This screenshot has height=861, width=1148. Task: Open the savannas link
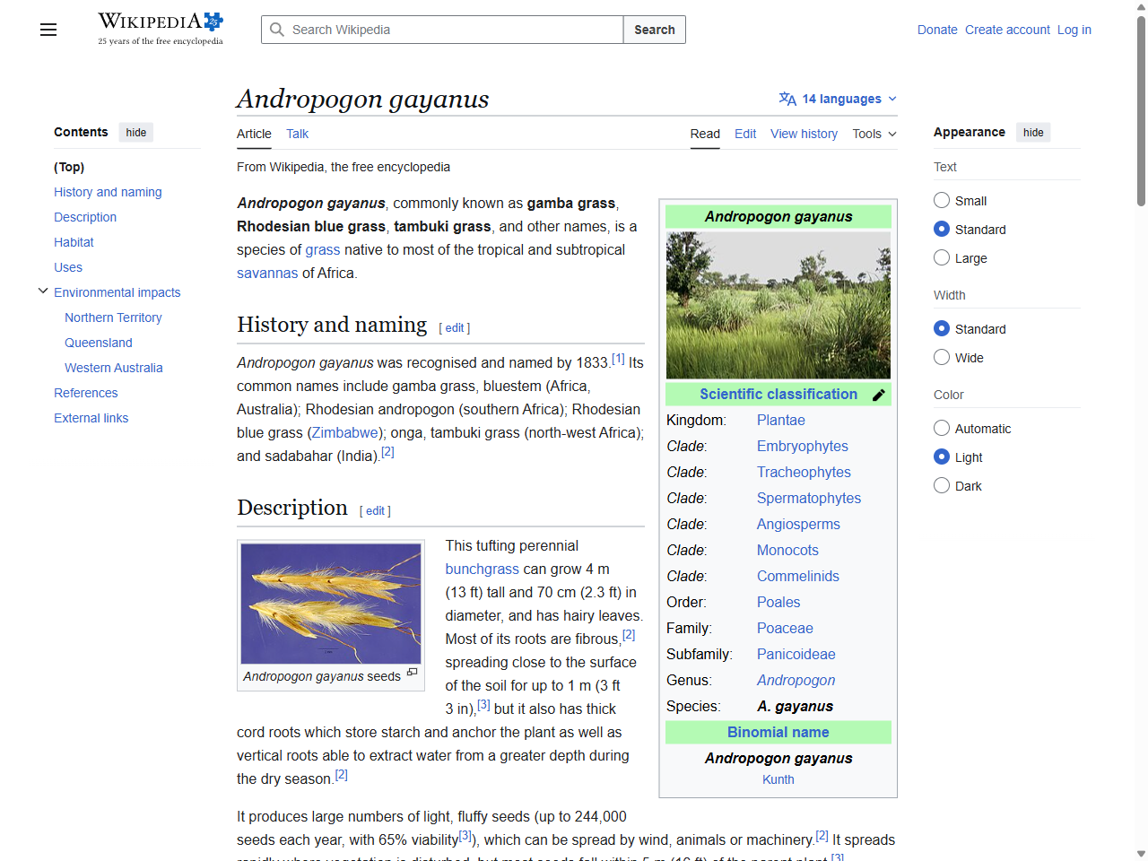coord(267,273)
